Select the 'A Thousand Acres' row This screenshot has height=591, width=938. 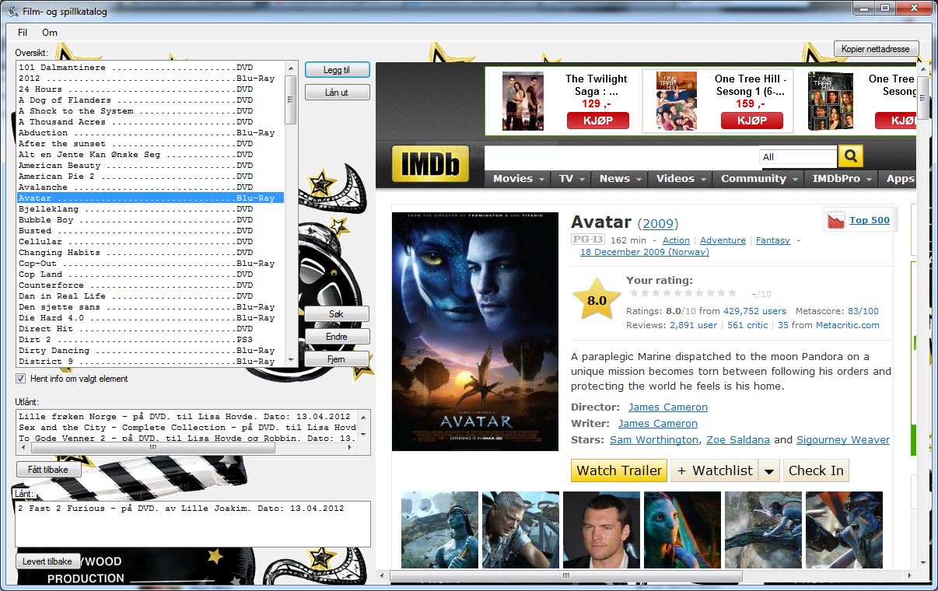[150, 122]
